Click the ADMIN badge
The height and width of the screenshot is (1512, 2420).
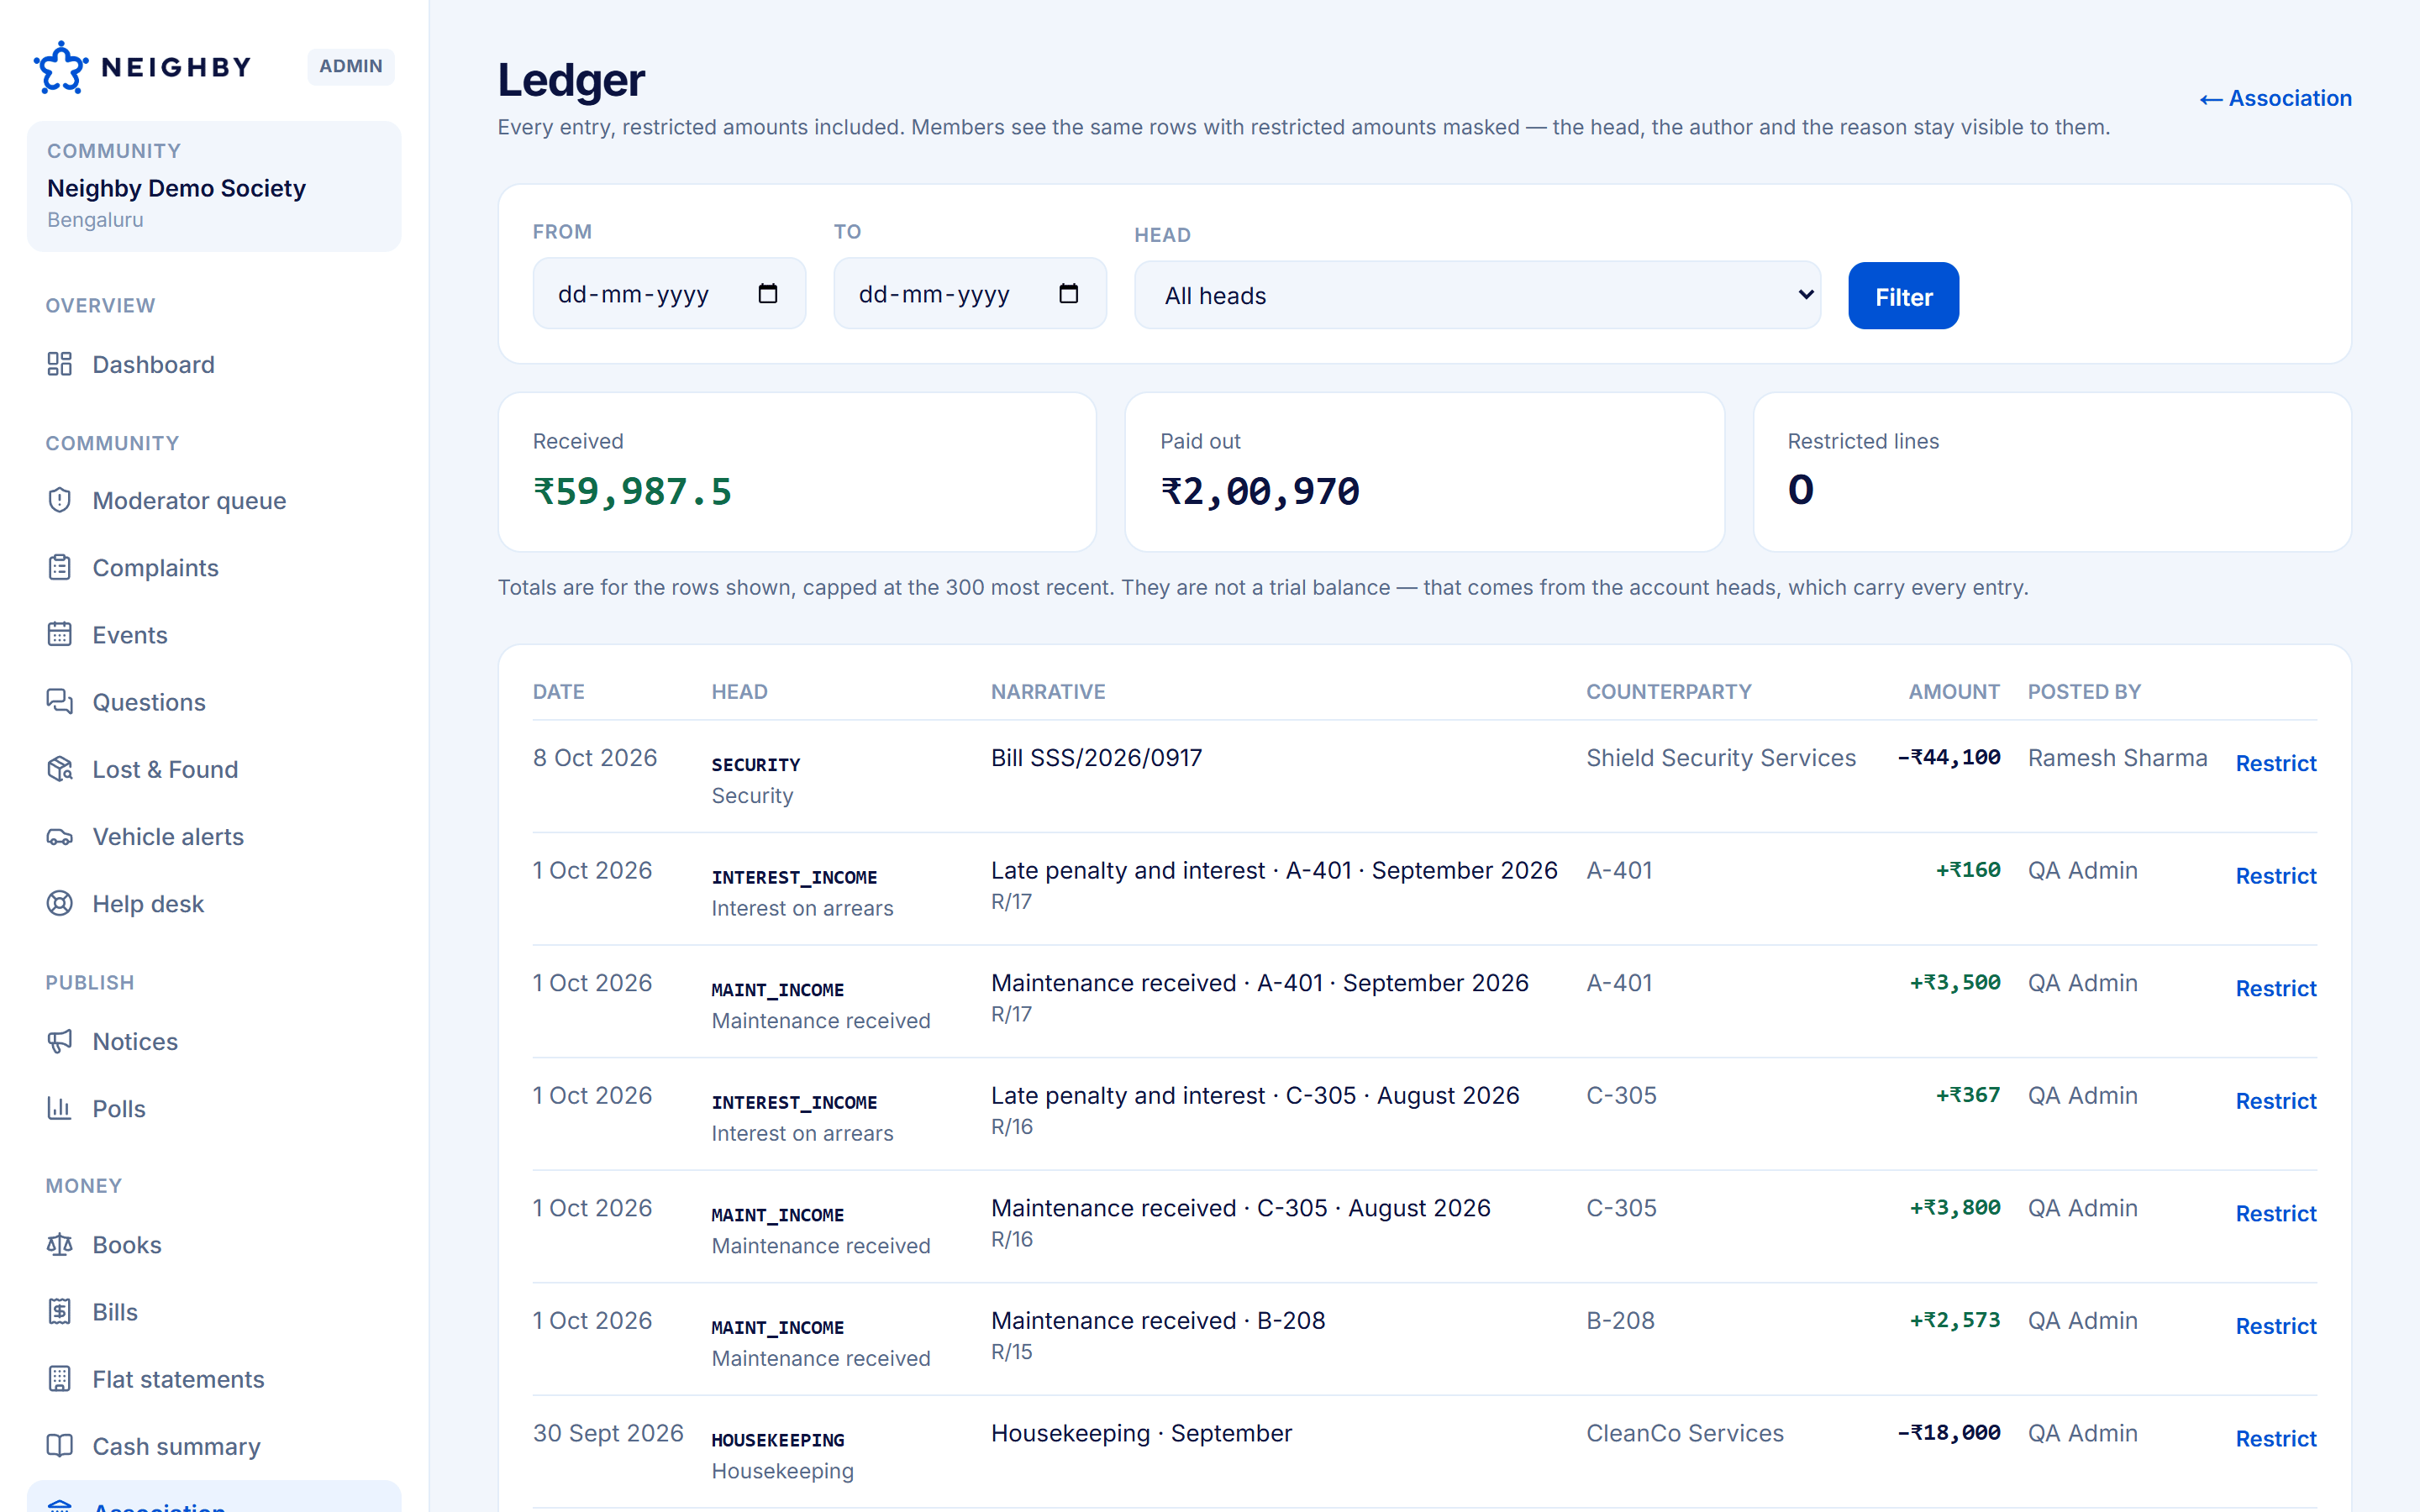click(x=351, y=66)
